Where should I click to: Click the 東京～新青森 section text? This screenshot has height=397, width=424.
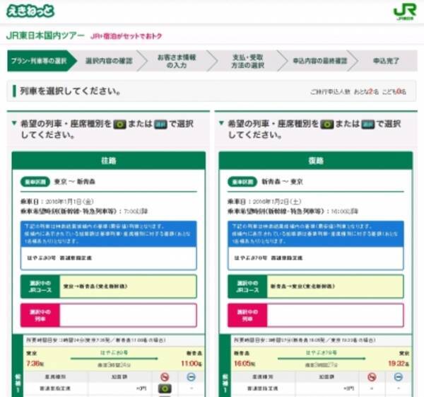[75, 182]
